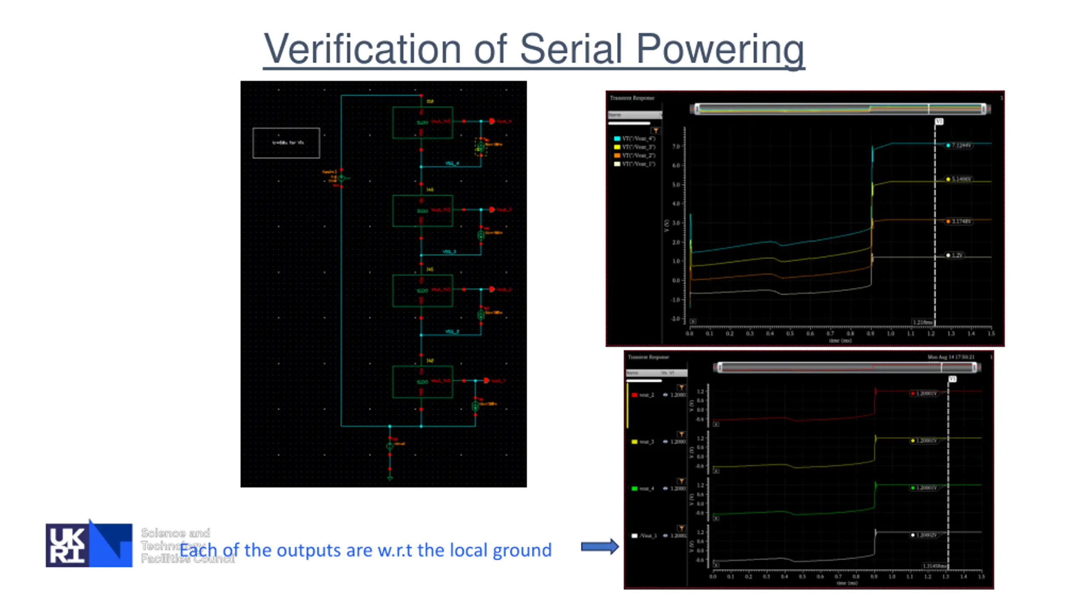Image resolution: width=1090 pixels, height=613 pixels.
Task: Click the V1 marker flag on the upper plot
Action: 939,121
